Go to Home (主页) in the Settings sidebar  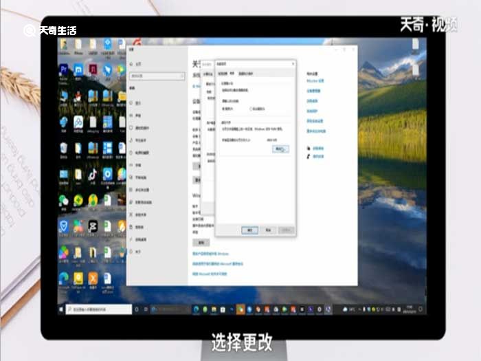[x=135, y=64]
